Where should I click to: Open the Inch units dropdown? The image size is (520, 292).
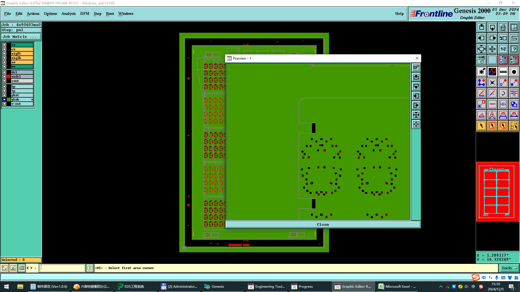(509, 268)
